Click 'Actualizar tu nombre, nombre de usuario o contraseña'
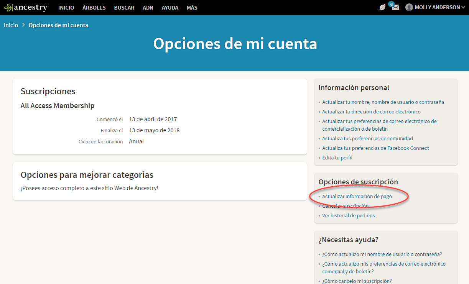Viewport: 469px width, 284px height. pyautogui.click(x=383, y=102)
